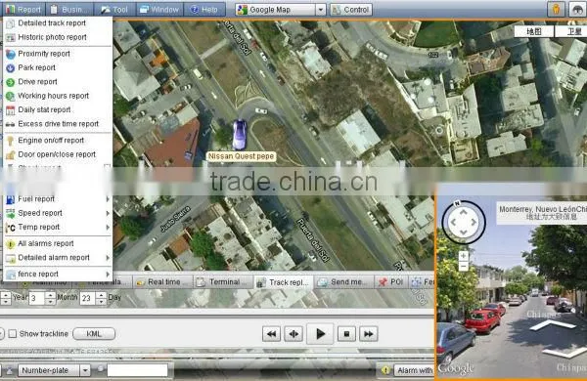Click the Month stepper arrows
Image resolution: width=587 pixels, height=381 pixels.
(x=50, y=298)
